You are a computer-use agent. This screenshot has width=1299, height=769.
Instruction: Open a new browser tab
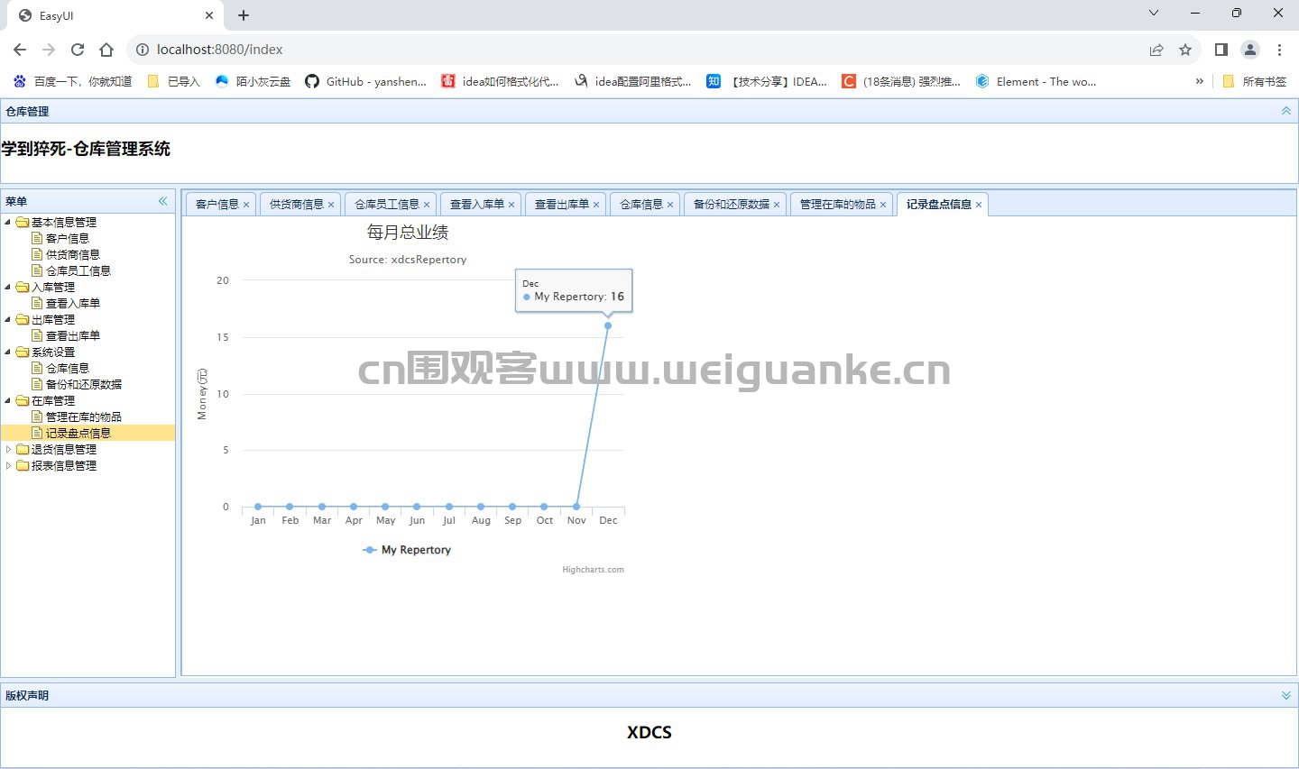pos(244,15)
